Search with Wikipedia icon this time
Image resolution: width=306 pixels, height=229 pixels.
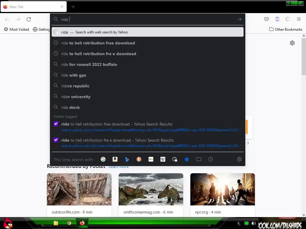point(163,159)
